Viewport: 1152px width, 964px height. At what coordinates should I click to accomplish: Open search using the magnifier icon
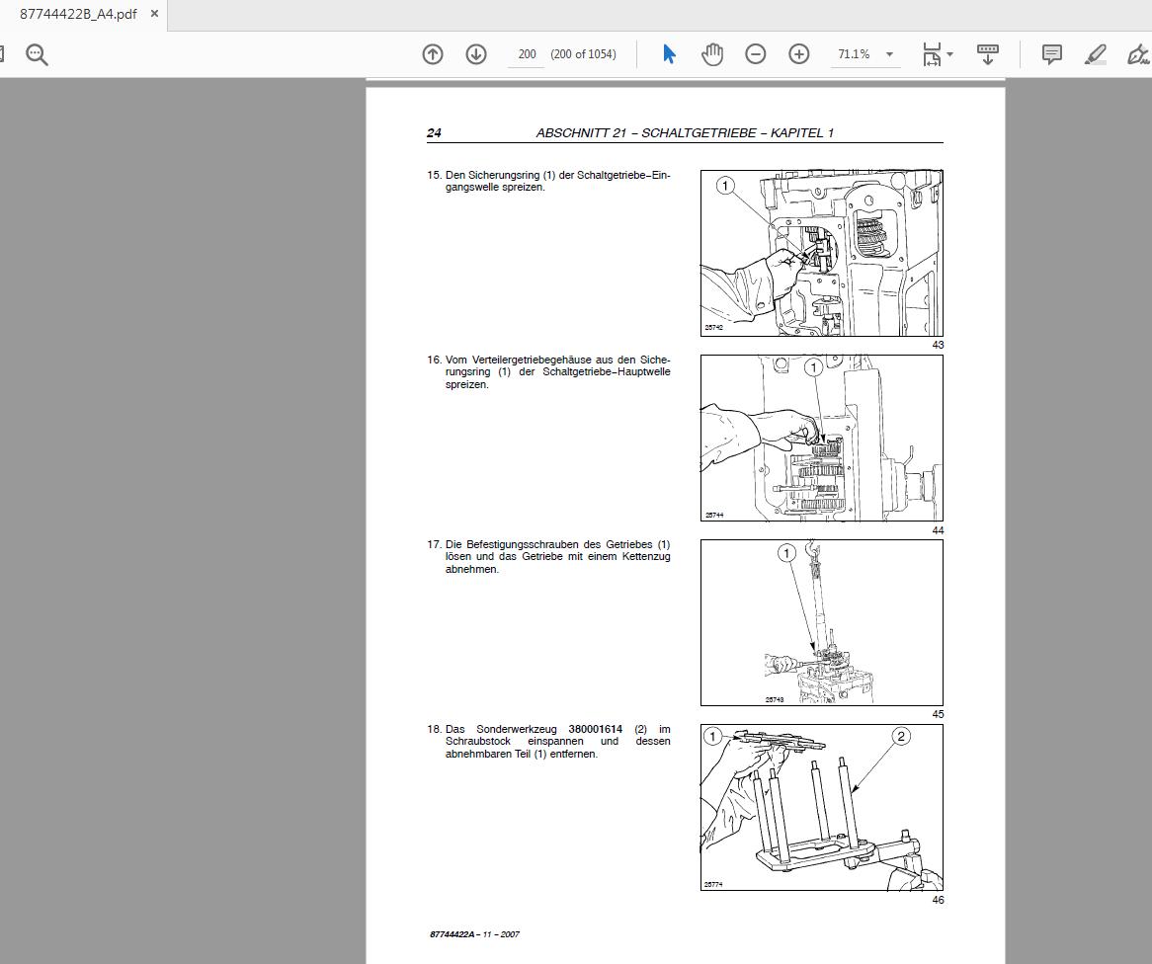coord(37,54)
